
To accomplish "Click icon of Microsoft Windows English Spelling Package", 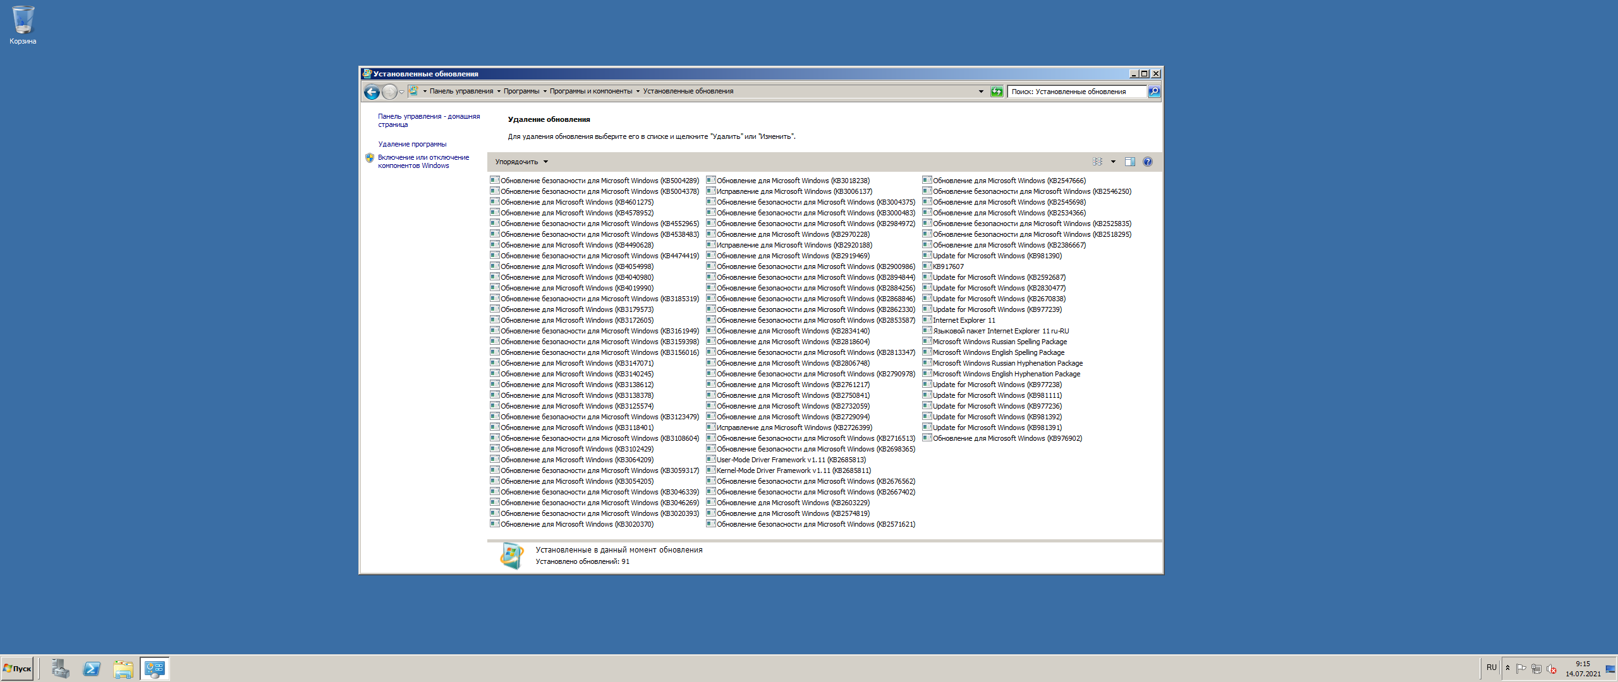I will (x=927, y=352).
